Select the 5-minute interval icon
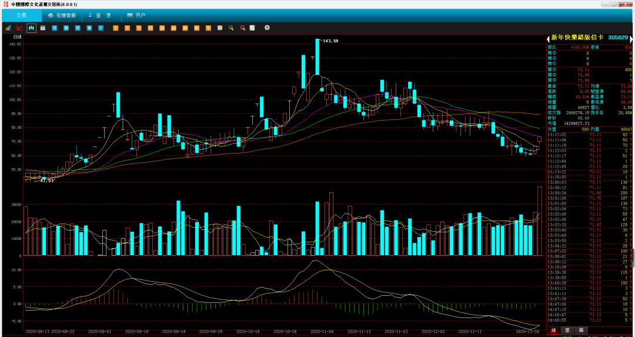 click(x=139, y=28)
